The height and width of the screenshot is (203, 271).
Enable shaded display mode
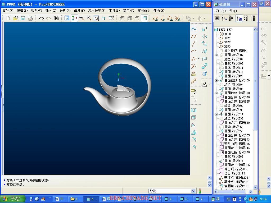coord(144,18)
